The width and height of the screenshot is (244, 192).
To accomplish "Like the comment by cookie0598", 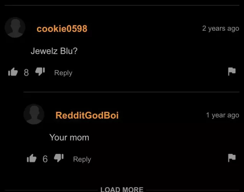I will (13, 72).
